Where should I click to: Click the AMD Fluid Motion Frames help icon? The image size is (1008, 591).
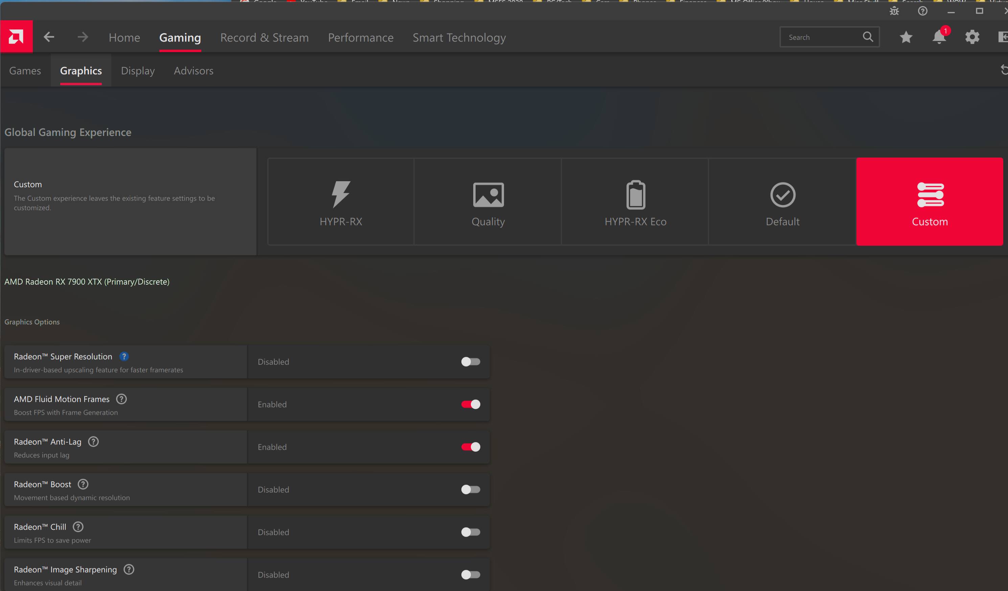[x=121, y=399]
